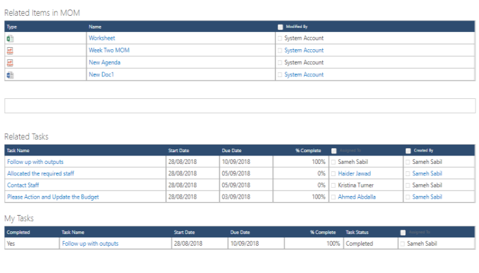Click the Excel icon beside Worksheet
This screenshot has width=479, height=273.
pos(10,38)
